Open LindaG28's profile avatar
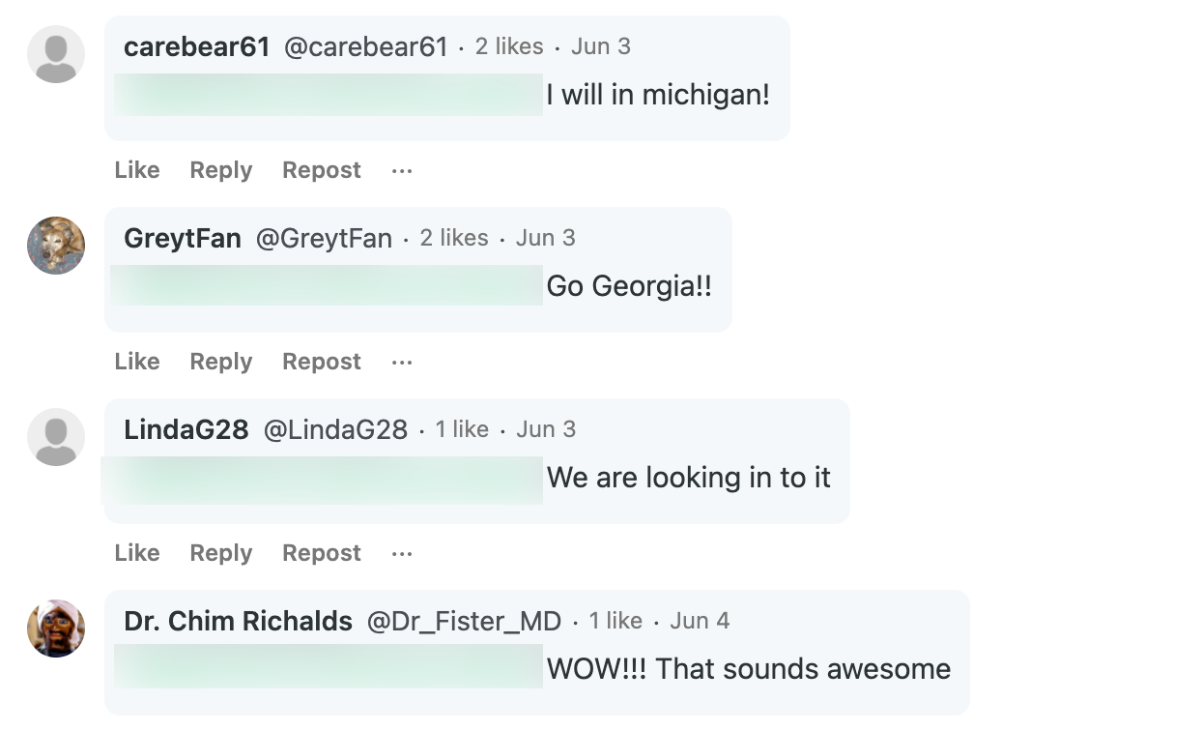 click(x=56, y=437)
